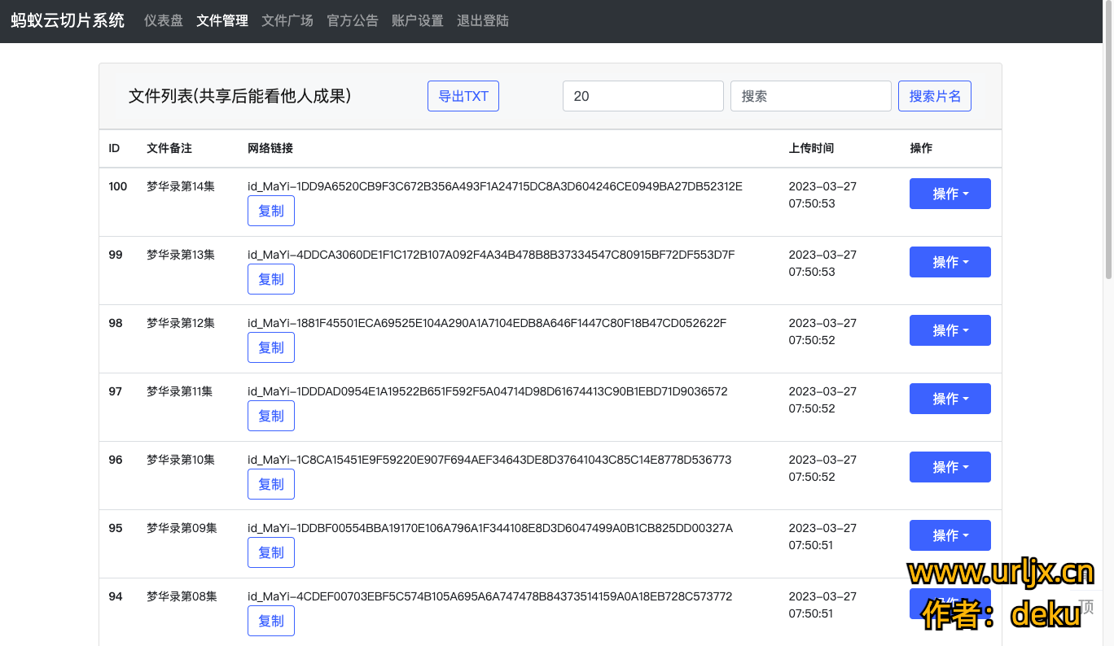Click the 蚂蚁云切片系统 brand title

(x=68, y=21)
